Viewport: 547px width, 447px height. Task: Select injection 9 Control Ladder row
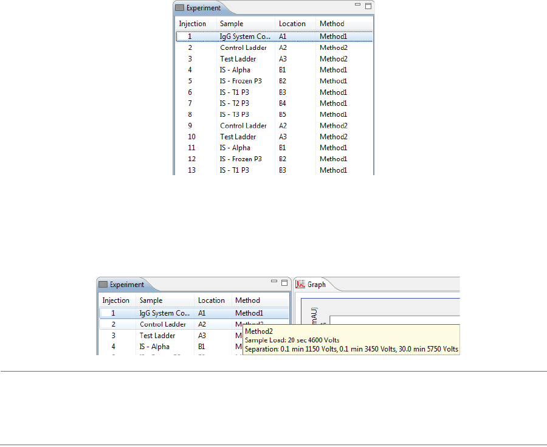[274, 126]
